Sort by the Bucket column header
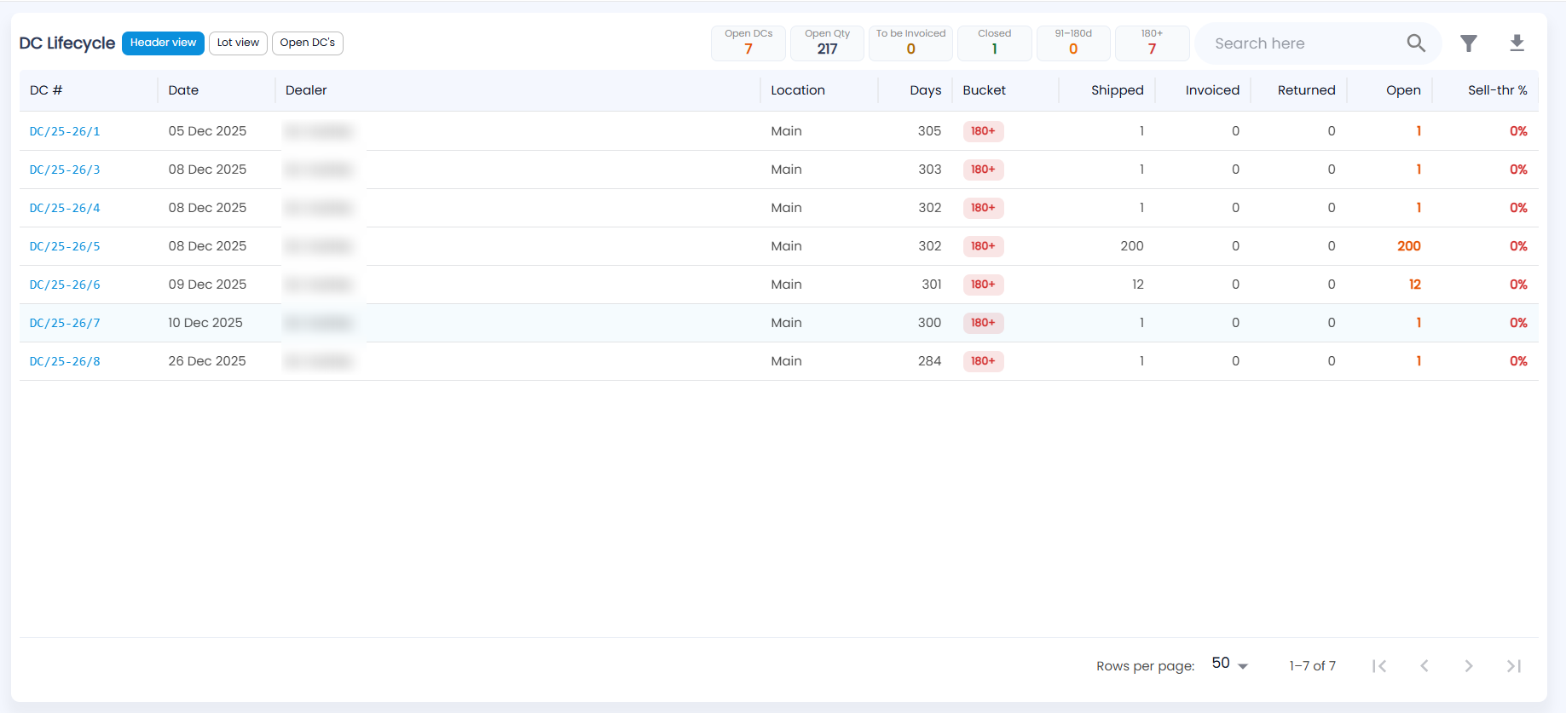This screenshot has width=1566, height=713. (985, 90)
